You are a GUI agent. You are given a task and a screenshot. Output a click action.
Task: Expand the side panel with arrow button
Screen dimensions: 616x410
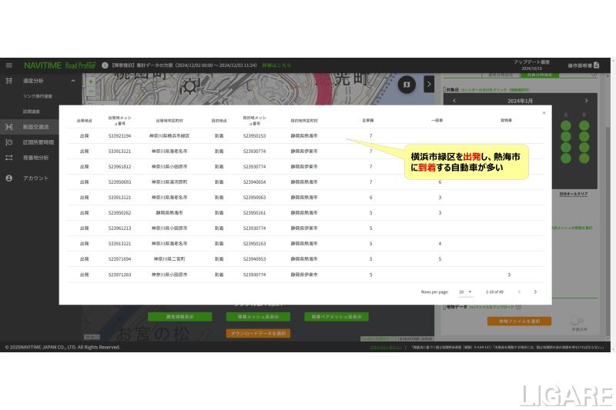429,84
